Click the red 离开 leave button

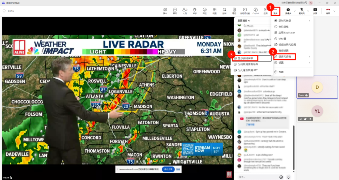[328, 11]
